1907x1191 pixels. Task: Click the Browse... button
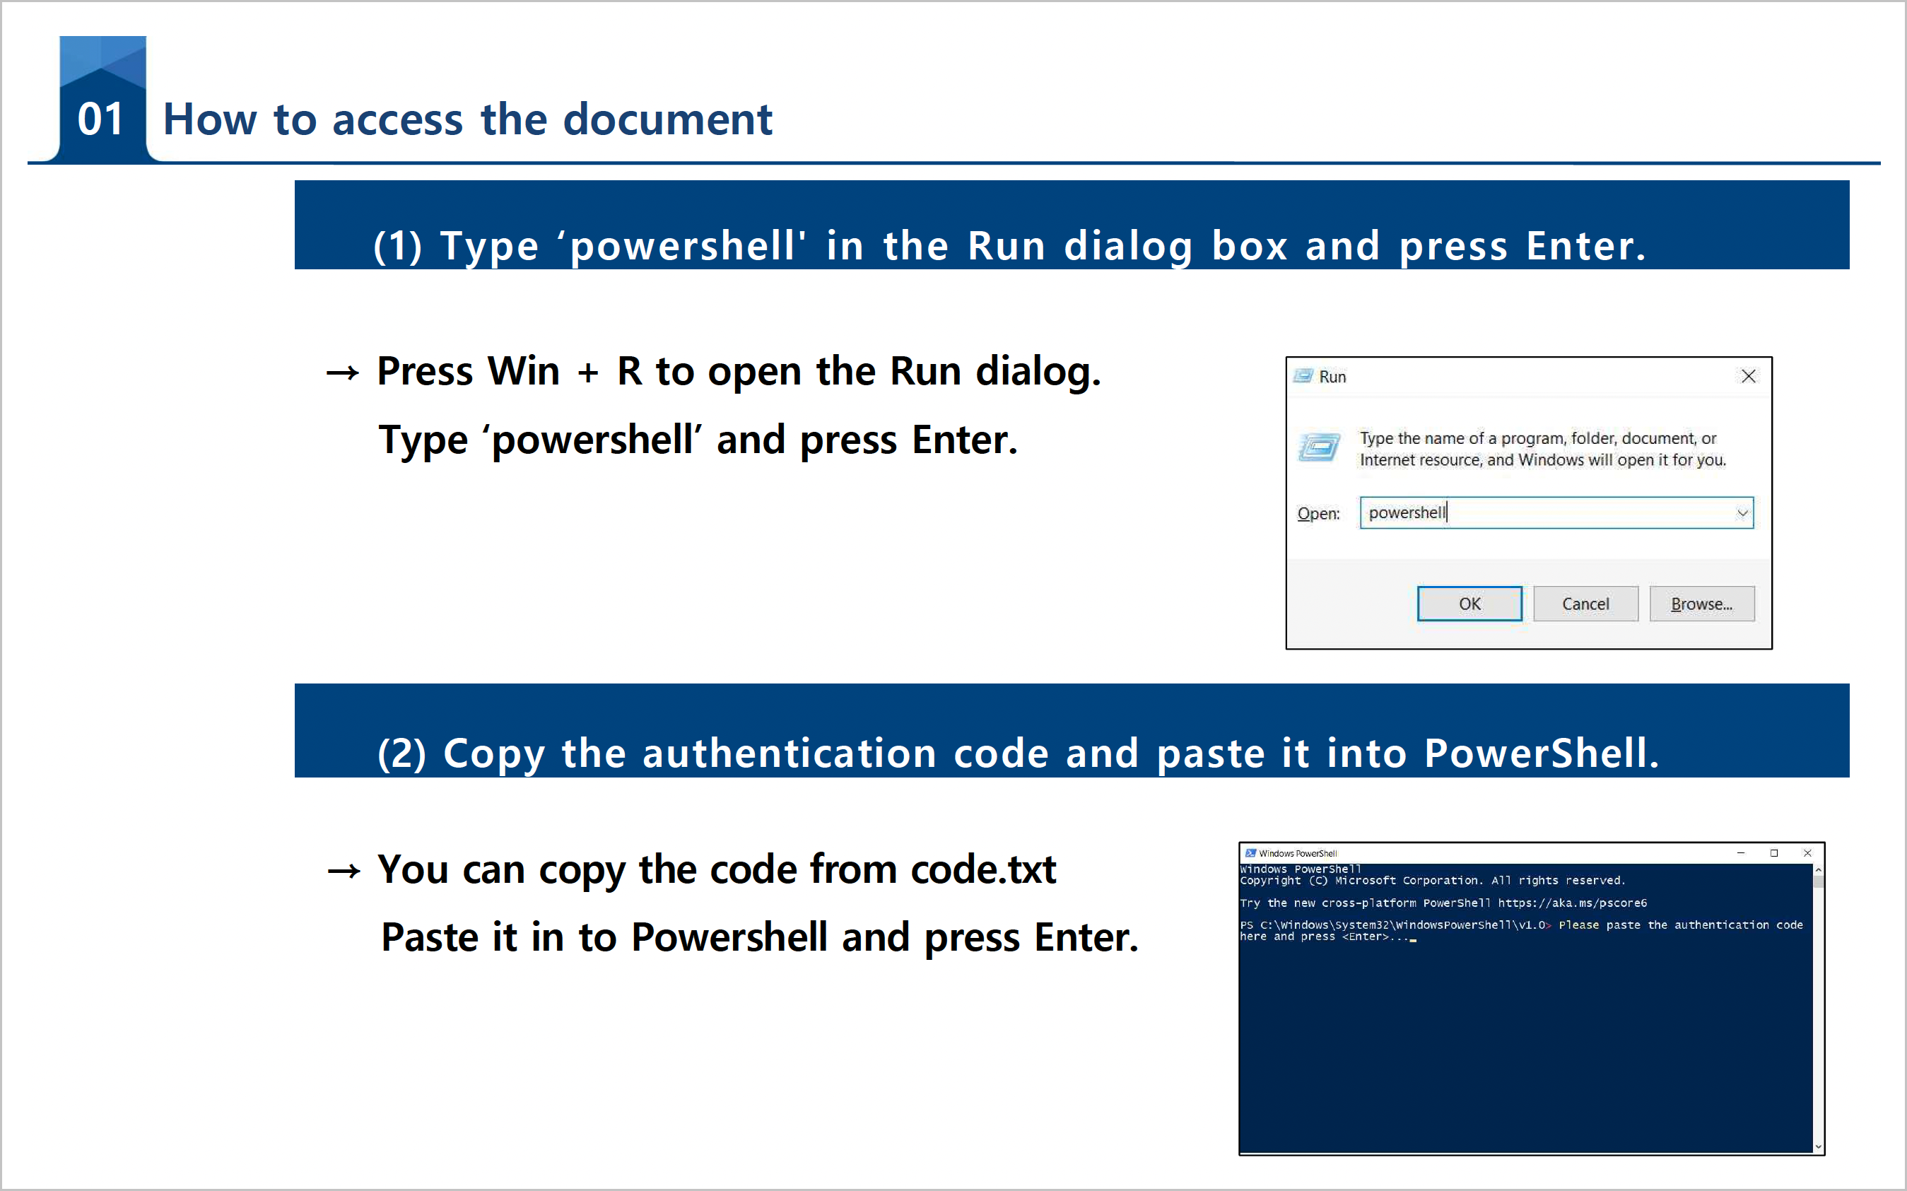(x=1701, y=604)
